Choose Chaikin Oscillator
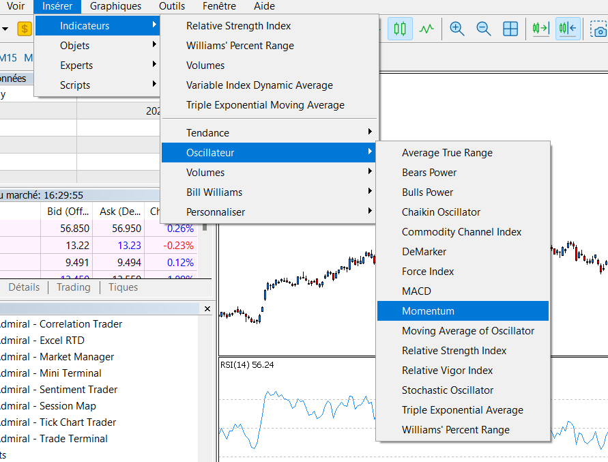Viewport: 608px width, 462px height. [x=463, y=212]
